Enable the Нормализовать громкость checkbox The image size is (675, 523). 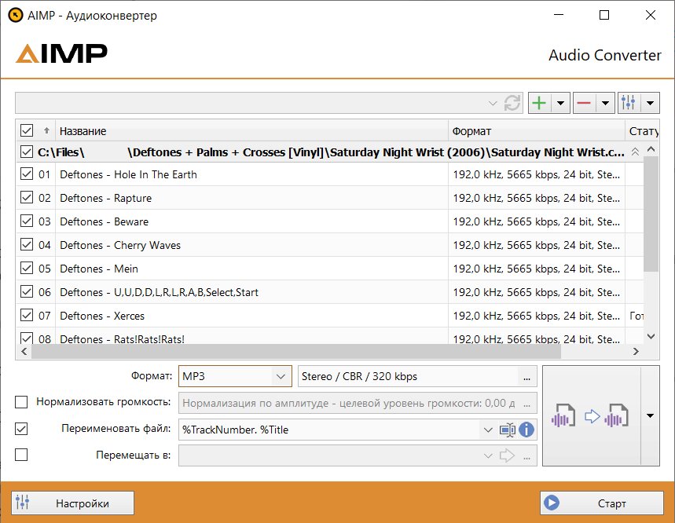click(x=21, y=402)
